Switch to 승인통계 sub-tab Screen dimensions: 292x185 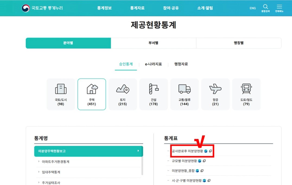pos(126,64)
